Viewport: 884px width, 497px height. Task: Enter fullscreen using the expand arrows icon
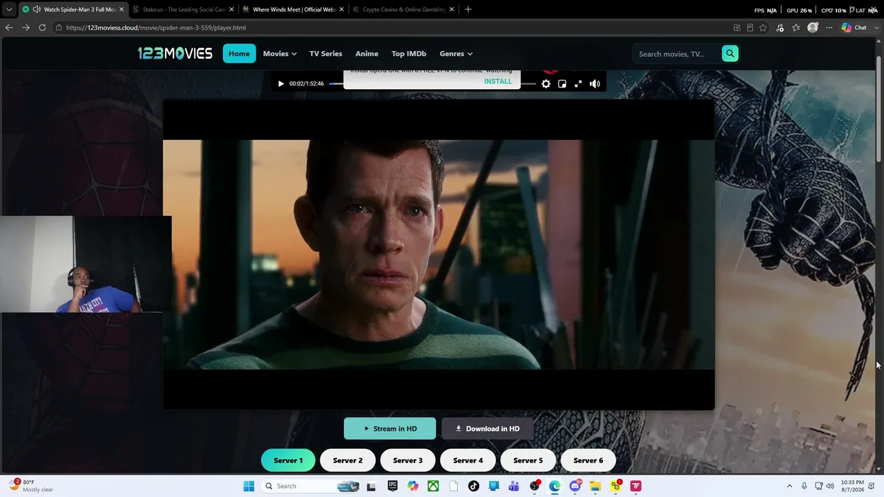pyautogui.click(x=578, y=84)
